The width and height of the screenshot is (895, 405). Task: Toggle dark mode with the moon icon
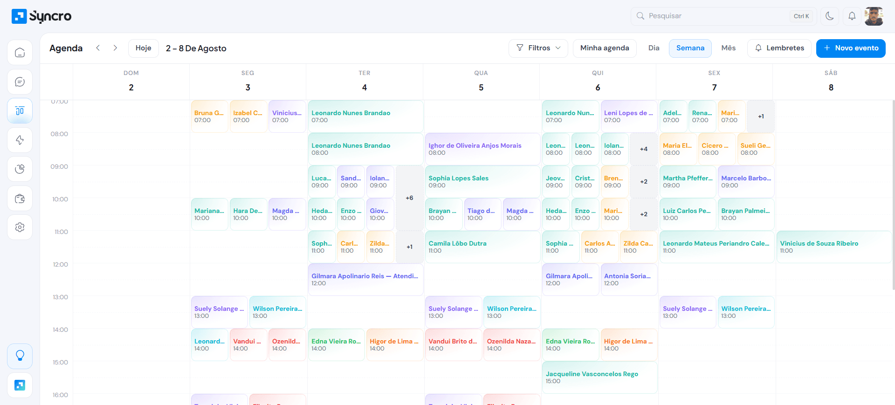tap(829, 16)
